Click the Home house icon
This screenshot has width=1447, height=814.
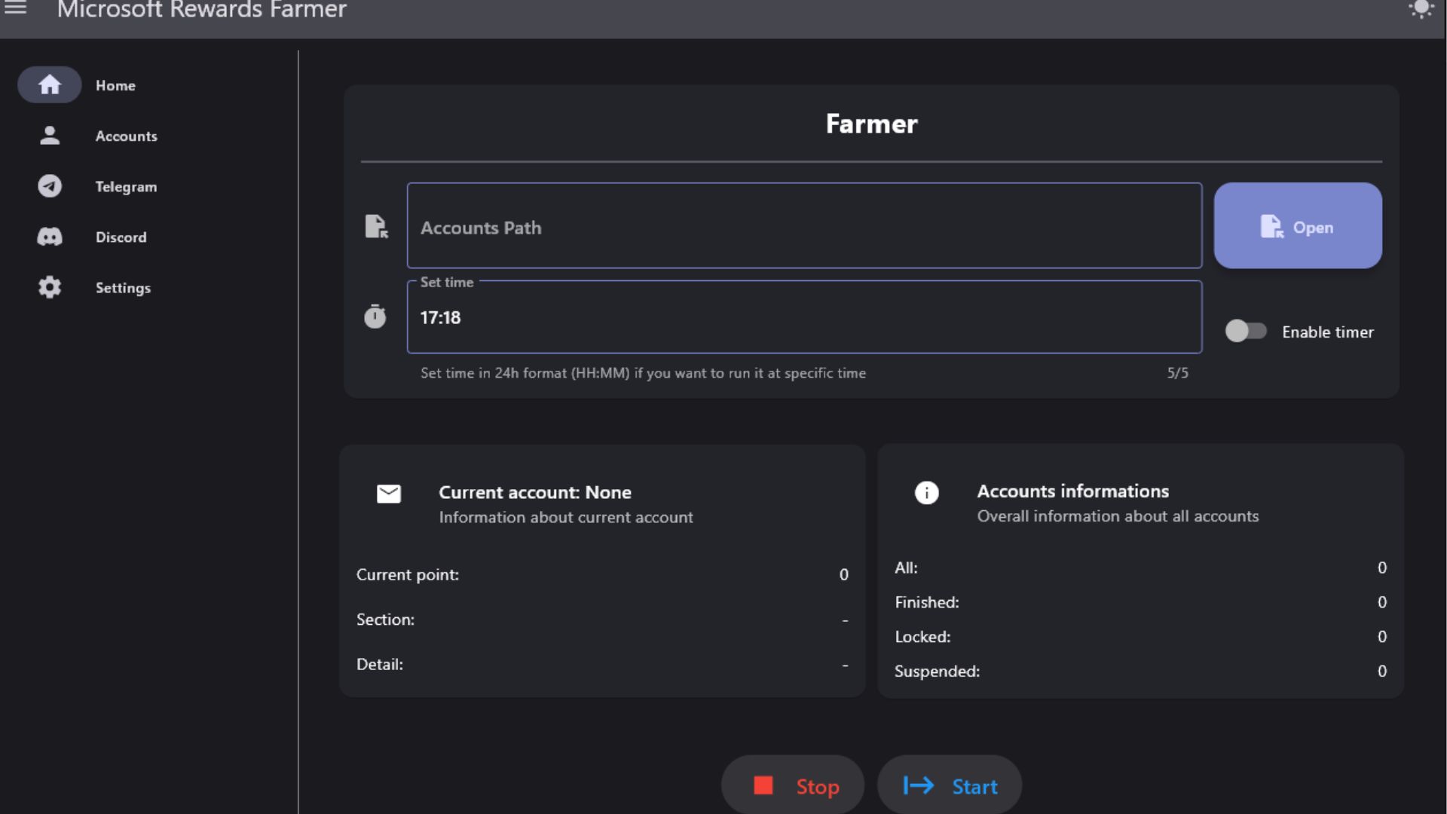[x=50, y=84]
